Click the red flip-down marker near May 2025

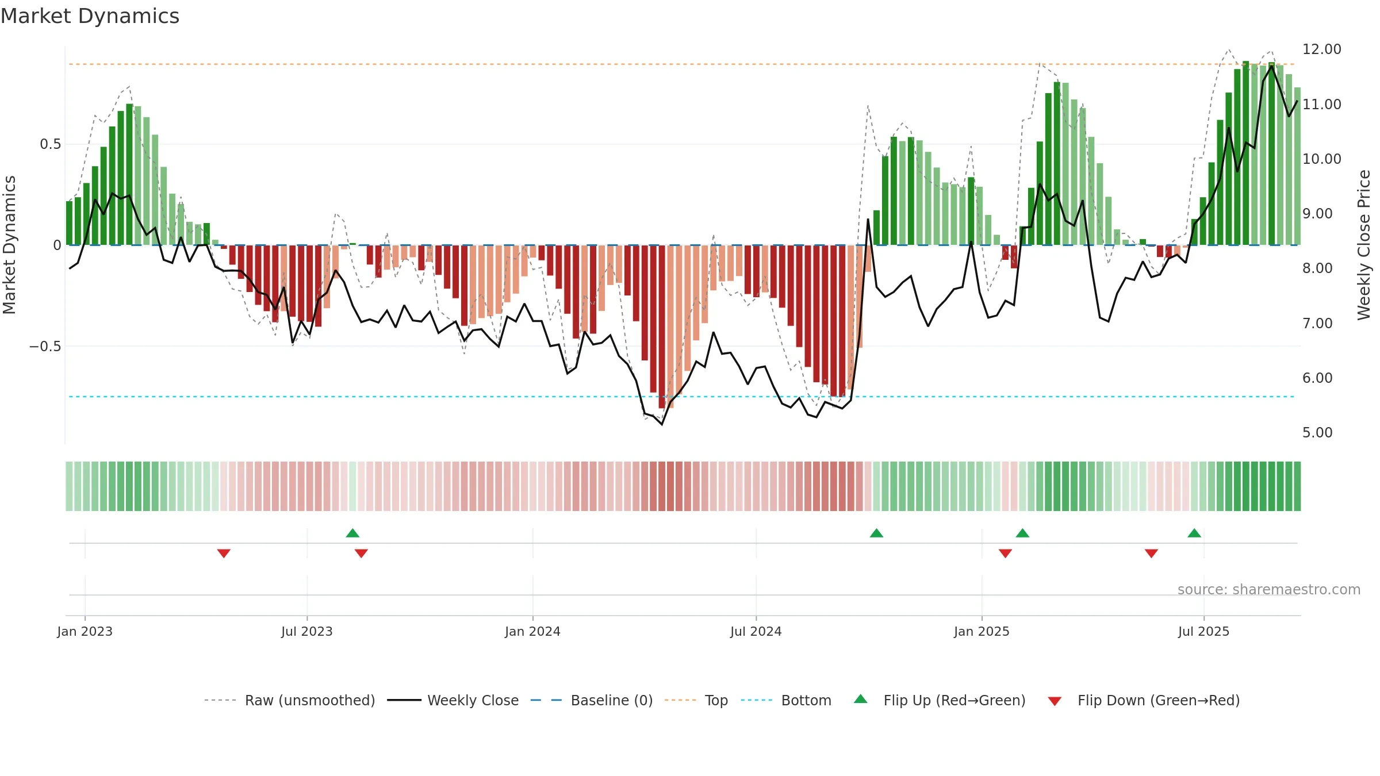click(1151, 553)
